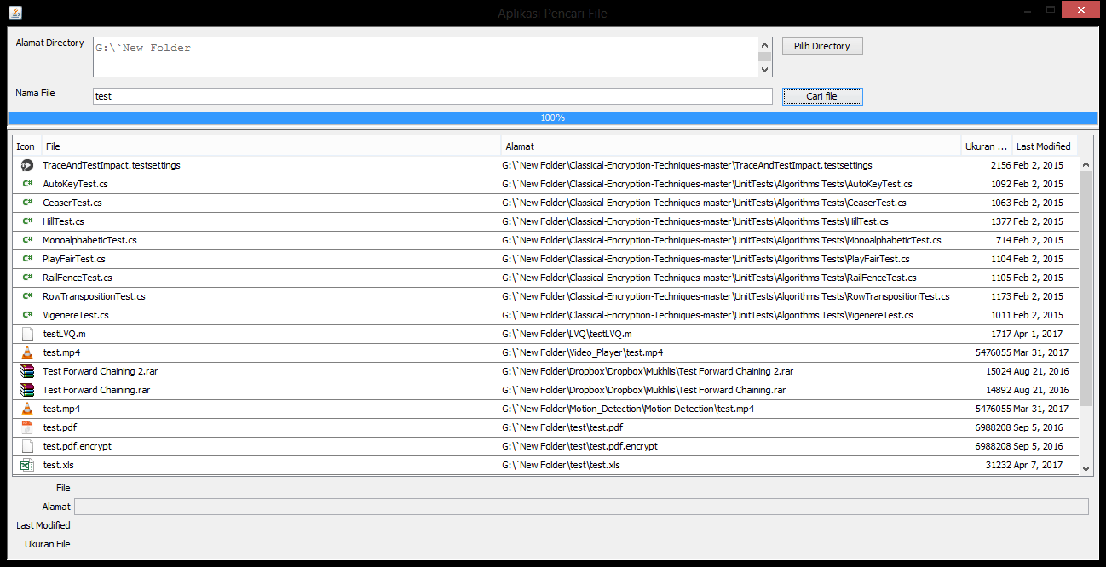Click the down arrow of results table scrollbar
Image resolution: width=1106 pixels, height=567 pixels.
click(x=1086, y=468)
